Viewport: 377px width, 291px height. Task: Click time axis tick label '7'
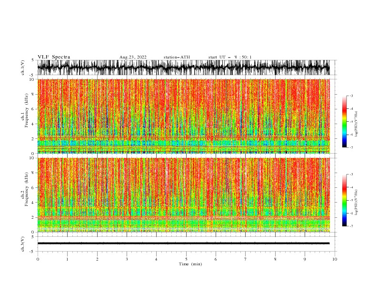click(246, 259)
